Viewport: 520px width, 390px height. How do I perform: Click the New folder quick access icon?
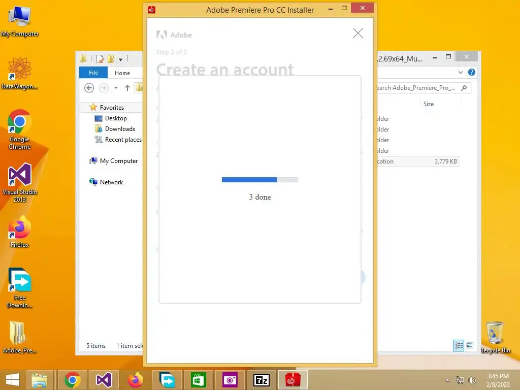(x=111, y=59)
